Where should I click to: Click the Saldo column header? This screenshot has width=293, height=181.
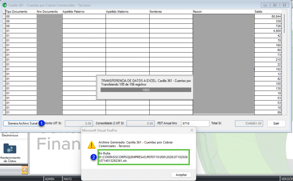tap(268, 11)
